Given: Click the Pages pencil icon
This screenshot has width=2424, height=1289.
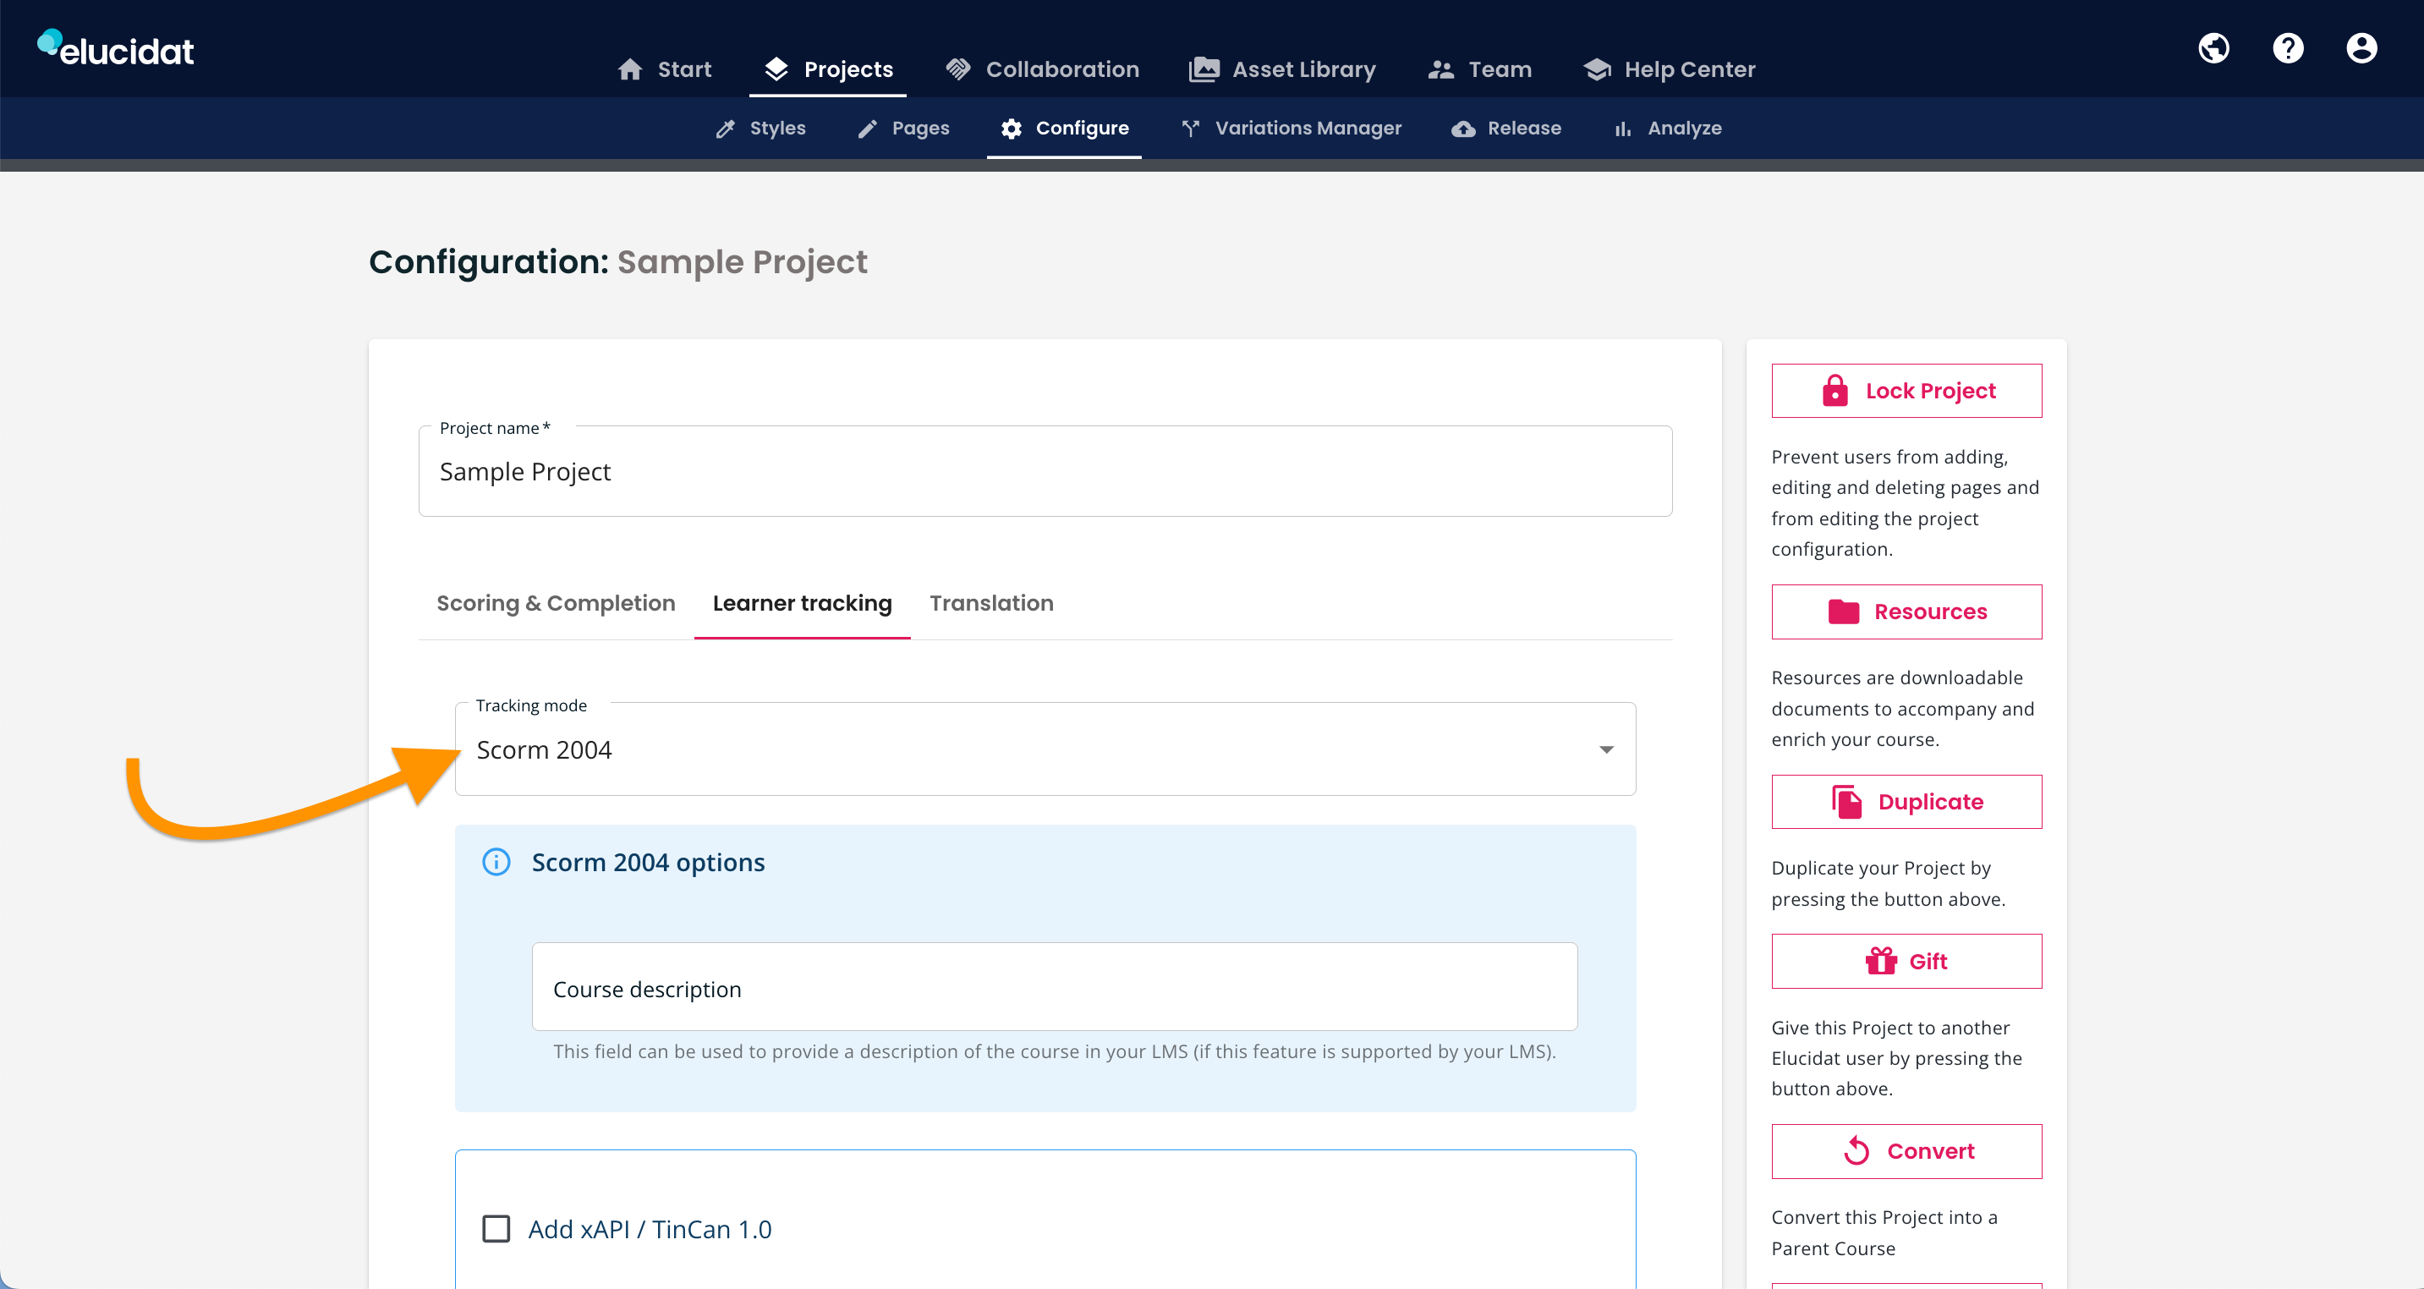Looking at the screenshot, I should click(867, 129).
